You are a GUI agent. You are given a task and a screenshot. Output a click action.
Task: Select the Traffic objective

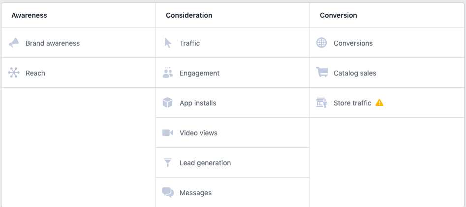point(233,43)
